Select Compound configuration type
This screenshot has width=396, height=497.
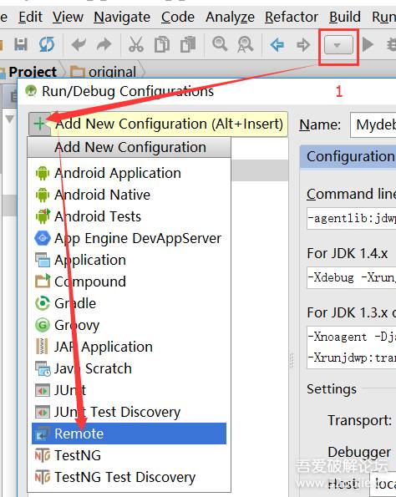point(129,281)
